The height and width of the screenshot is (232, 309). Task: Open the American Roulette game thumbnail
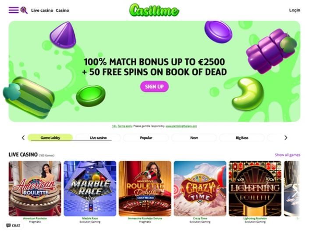[35, 189]
